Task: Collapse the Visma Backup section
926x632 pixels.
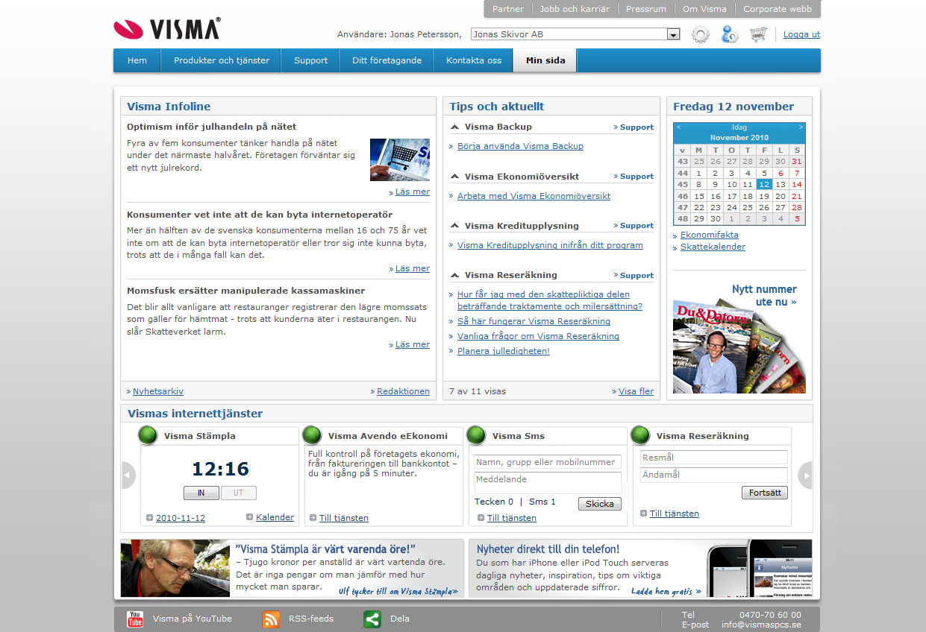Action: click(x=454, y=127)
